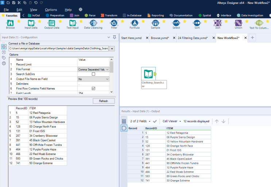Toggle favorite star next to Formula tool
The height and width of the screenshot is (187, 271).
pyautogui.click(x=143, y=21)
